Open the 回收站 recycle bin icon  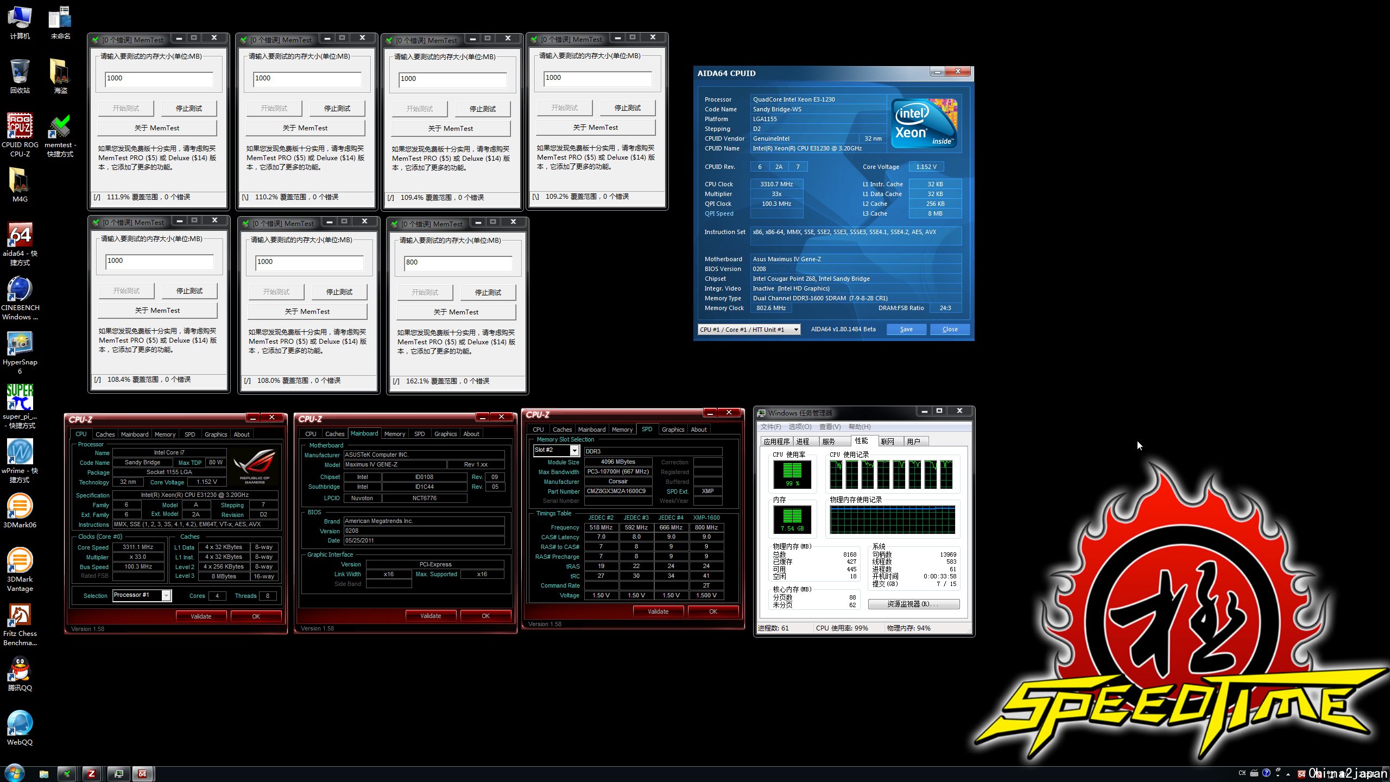pyautogui.click(x=20, y=76)
